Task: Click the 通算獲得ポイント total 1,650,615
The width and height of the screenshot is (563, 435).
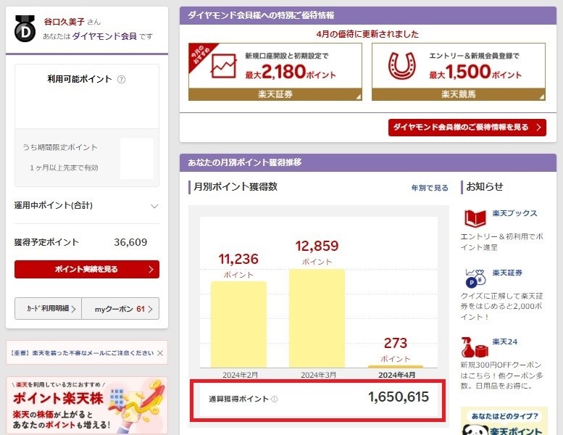Action: pyautogui.click(x=399, y=397)
